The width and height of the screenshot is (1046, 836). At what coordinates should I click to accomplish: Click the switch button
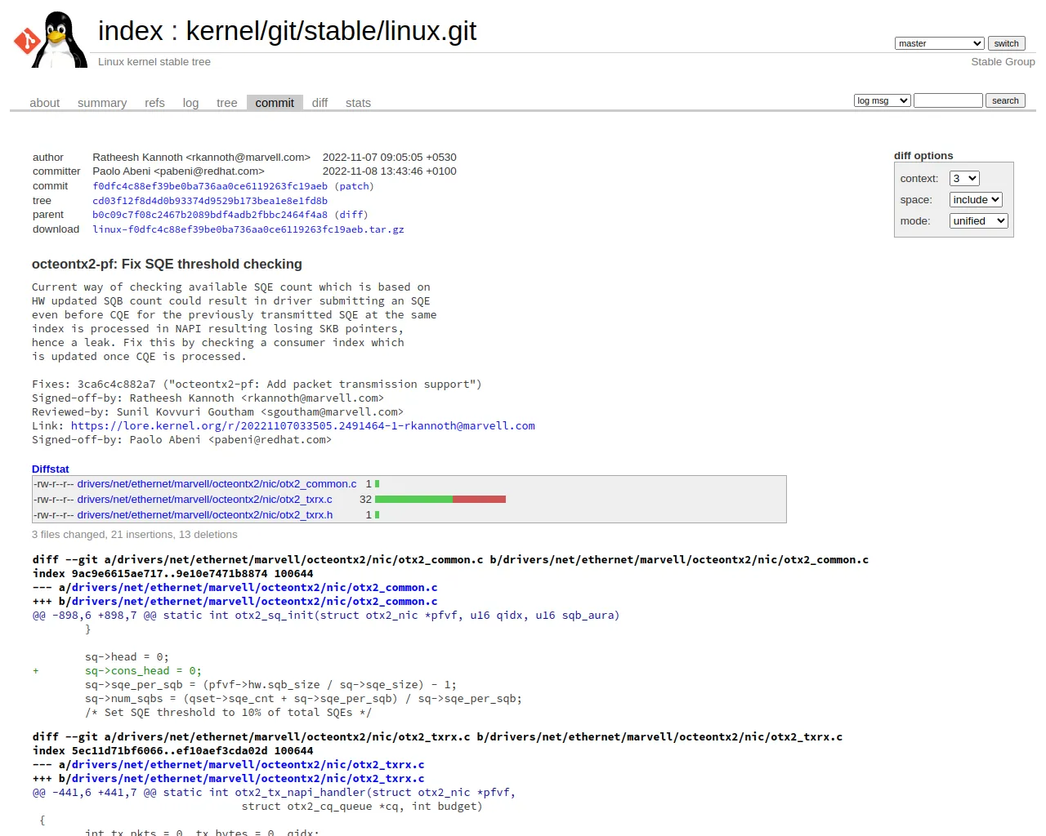[1006, 43]
